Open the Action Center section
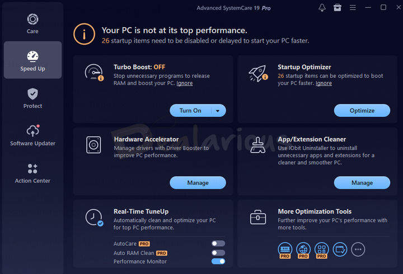Image resolution: width=403 pixels, height=274 pixels. [32, 173]
